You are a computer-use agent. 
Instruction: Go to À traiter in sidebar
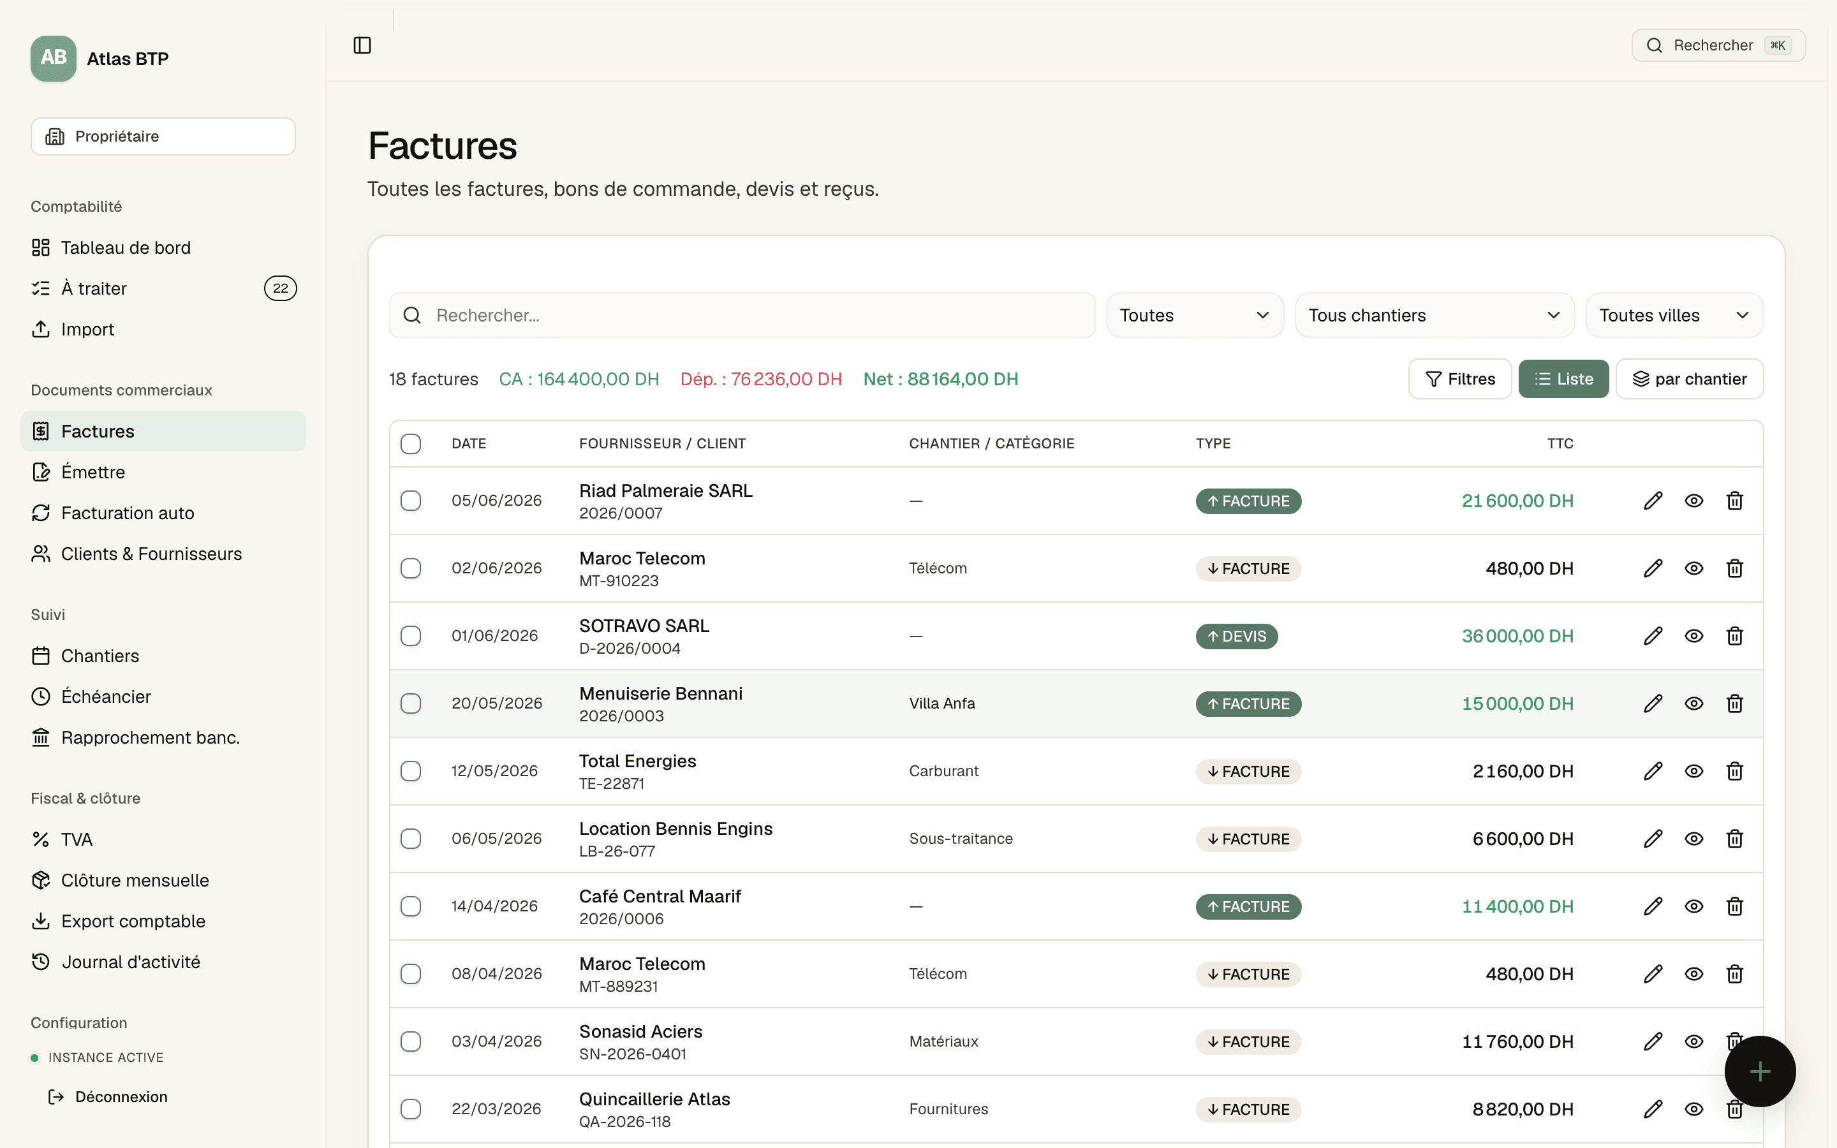tap(163, 288)
